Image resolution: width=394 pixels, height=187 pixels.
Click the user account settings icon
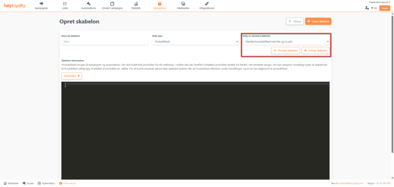[x=367, y=8]
